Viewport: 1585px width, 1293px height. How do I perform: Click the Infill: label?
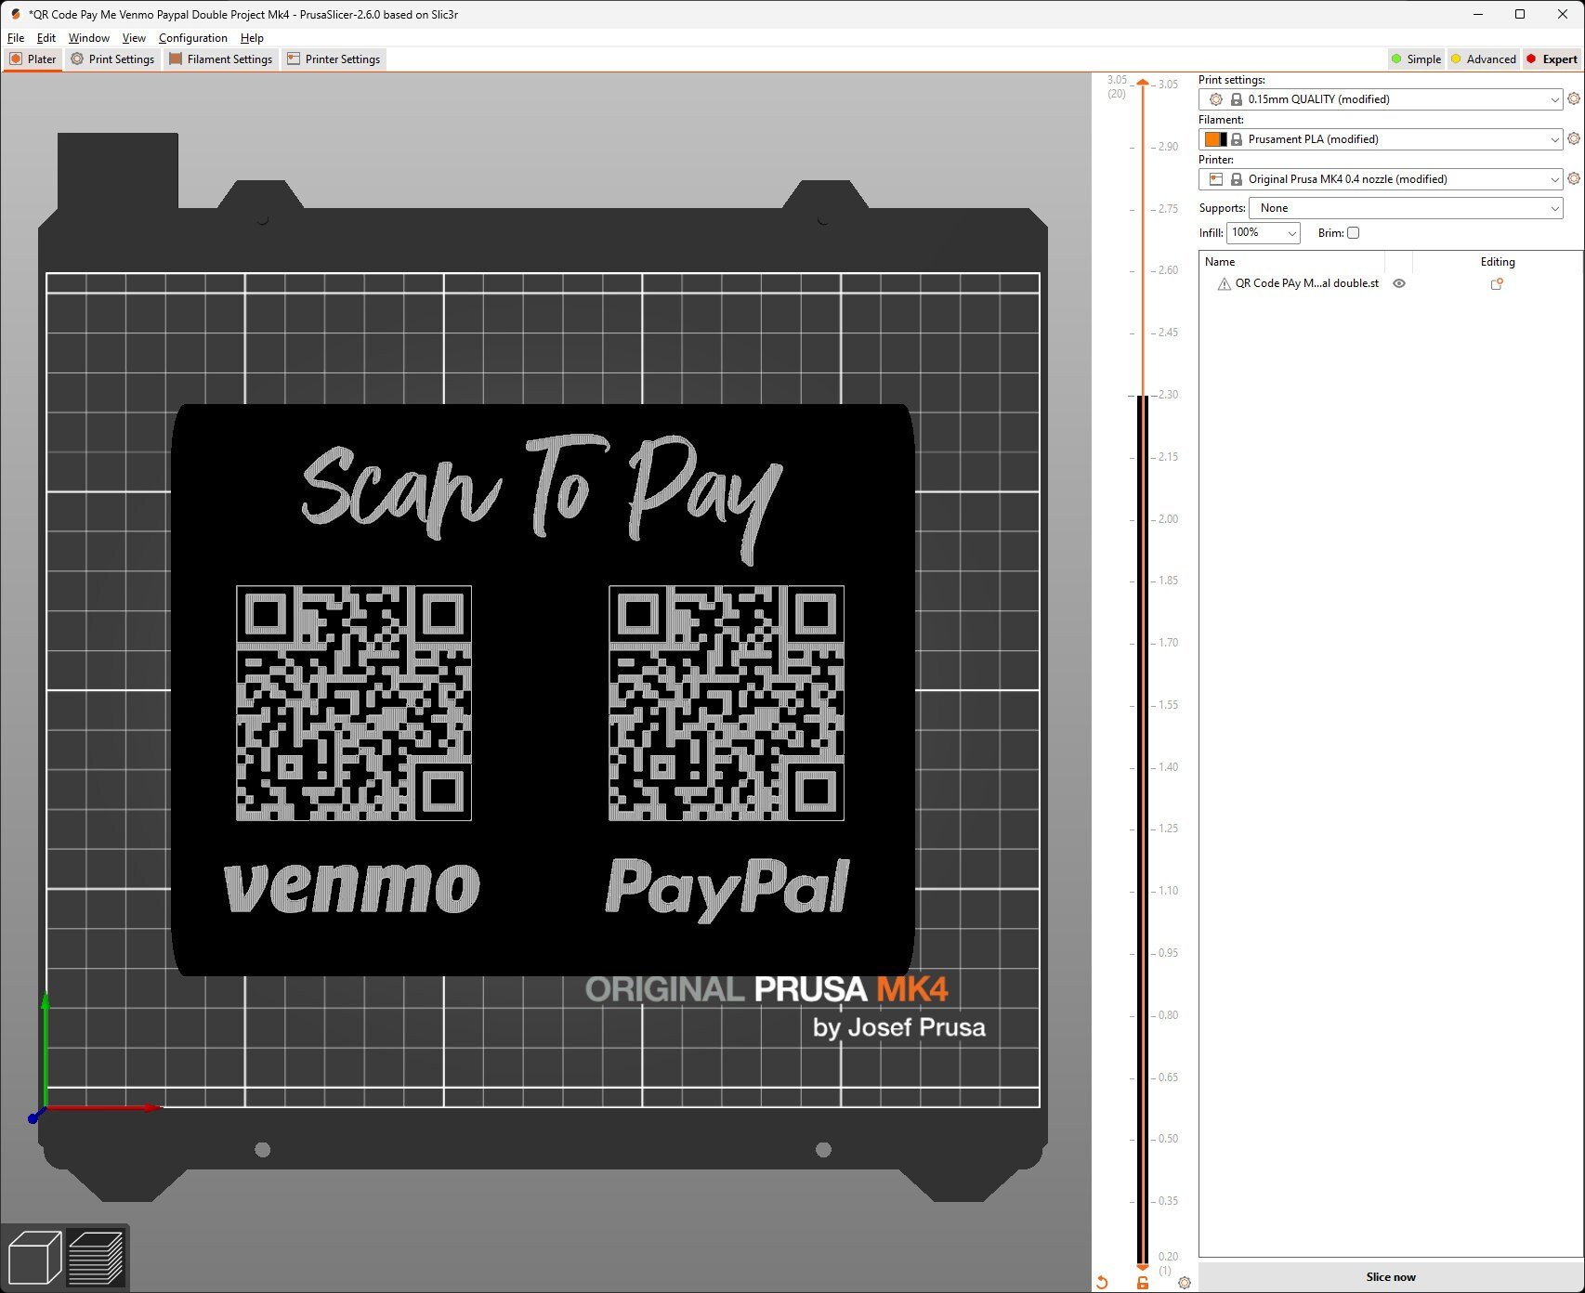pyautogui.click(x=1211, y=233)
